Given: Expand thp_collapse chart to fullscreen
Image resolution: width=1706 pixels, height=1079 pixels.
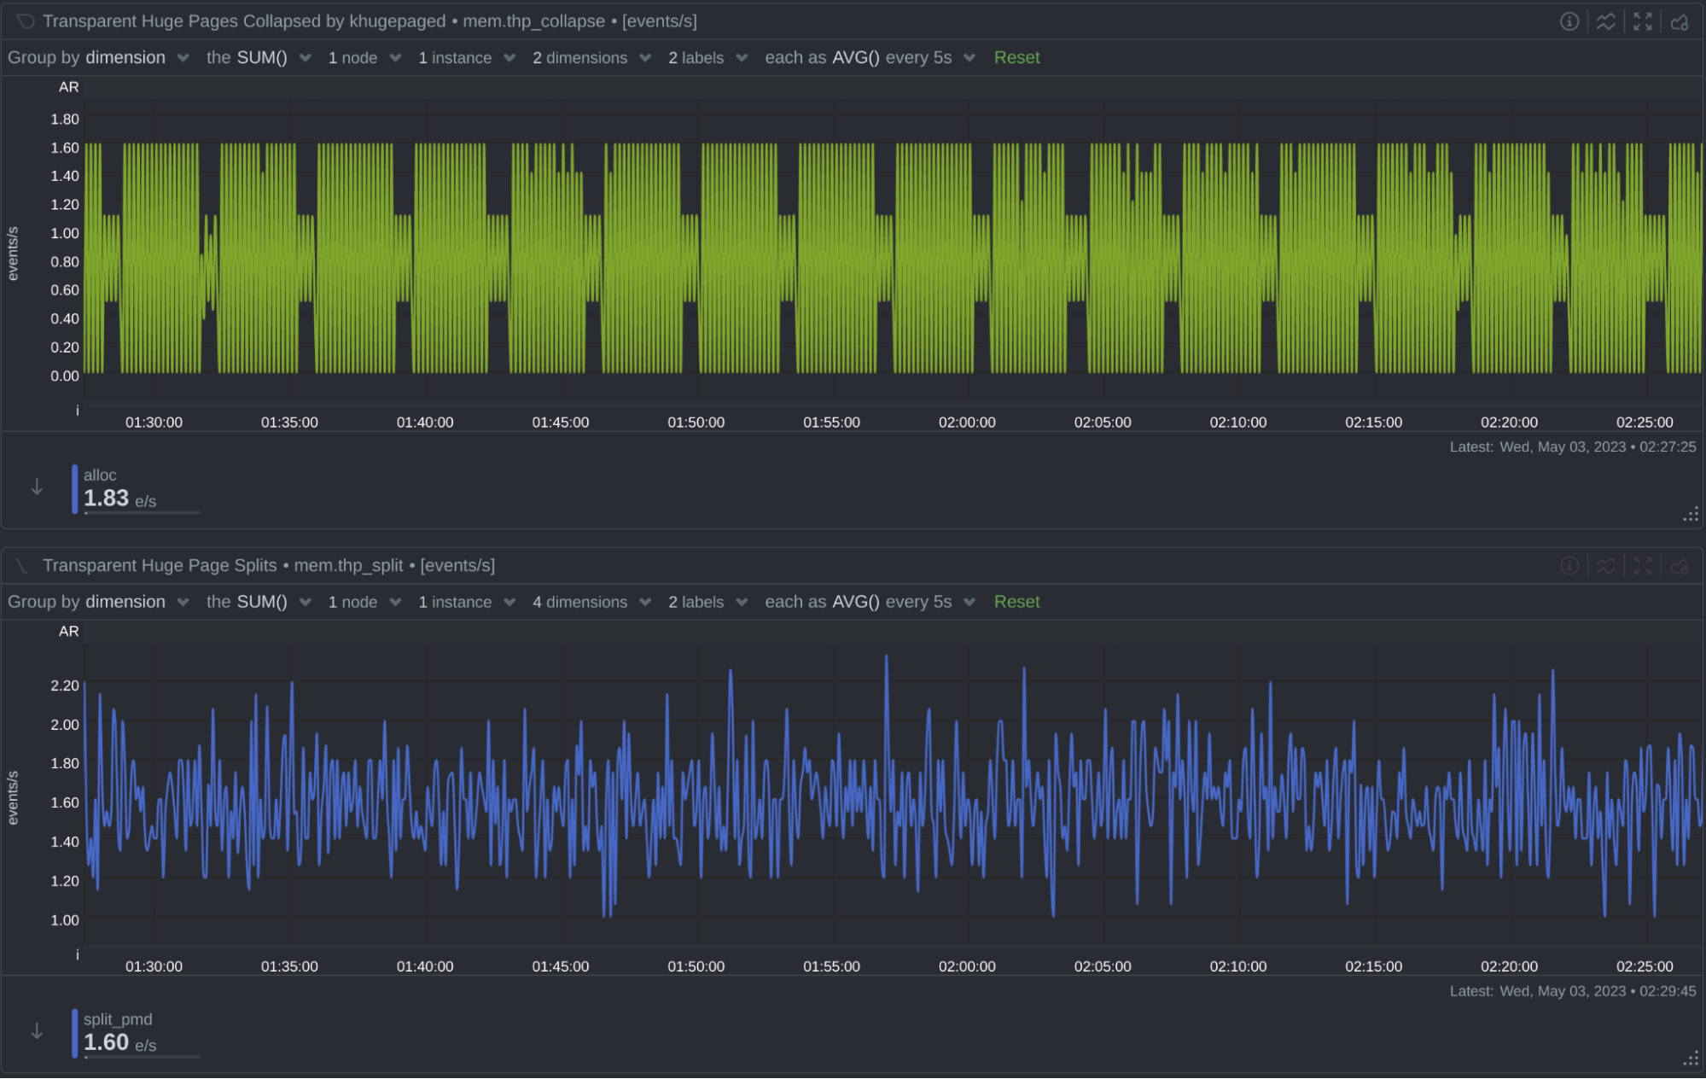Looking at the screenshot, I should (x=1642, y=21).
